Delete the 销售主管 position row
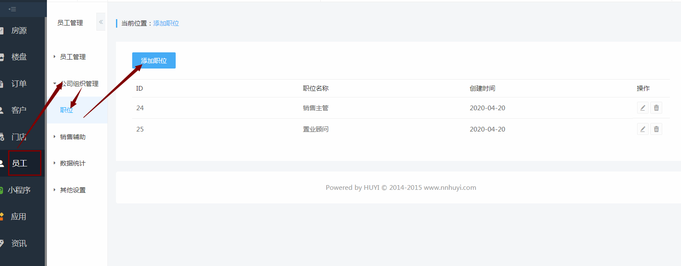 (656, 108)
